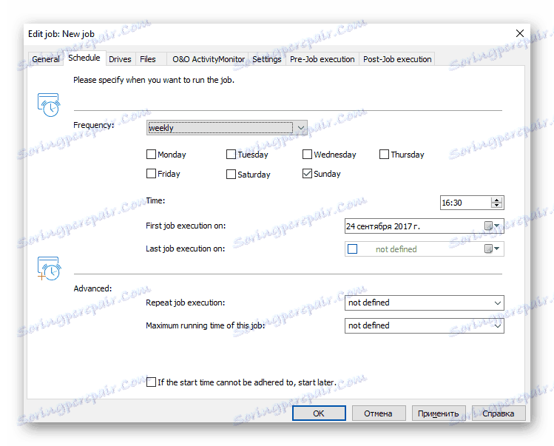Click the Применить apply button

point(438,413)
